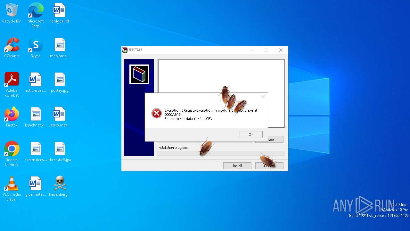This screenshot has height=231, width=410.
Task: Open the VLC media player shortcut
Action: coord(12,189)
